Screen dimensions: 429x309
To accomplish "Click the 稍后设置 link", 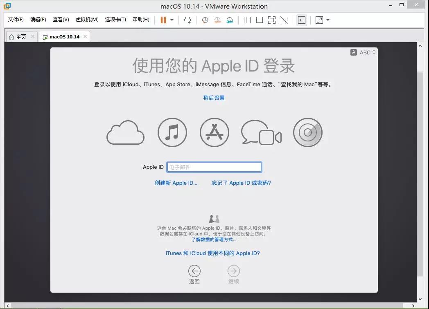I will click(x=214, y=98).
